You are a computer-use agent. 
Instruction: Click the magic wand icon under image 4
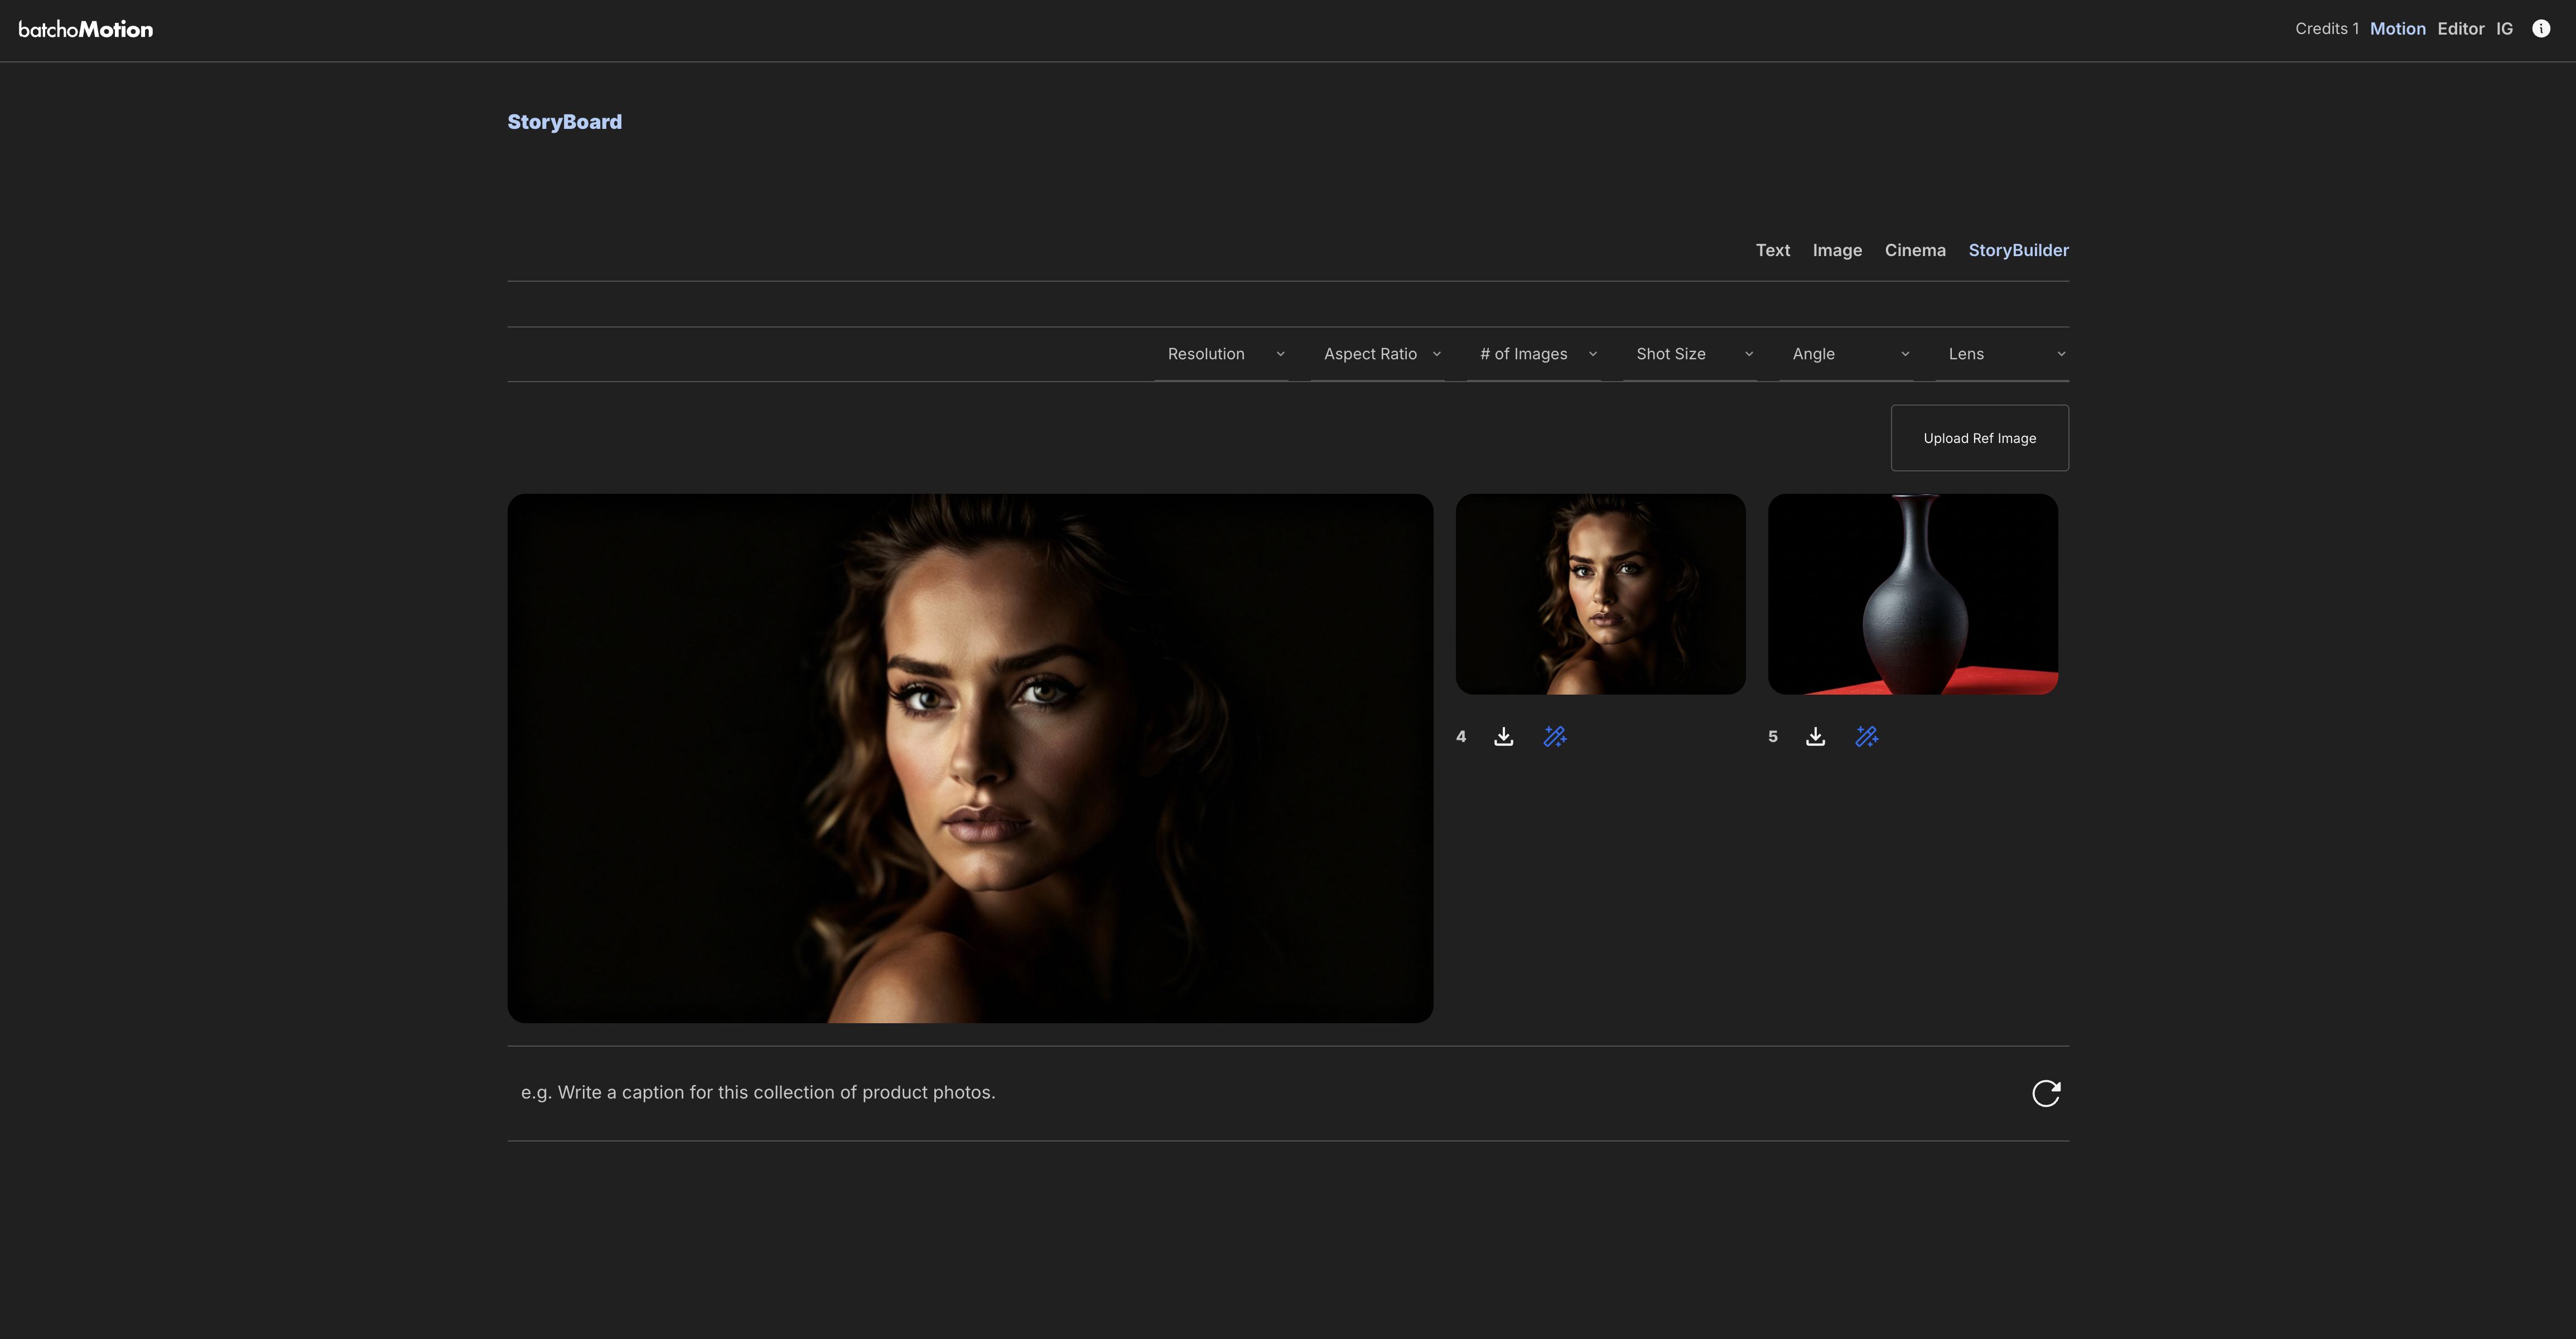click(1556, 736)
